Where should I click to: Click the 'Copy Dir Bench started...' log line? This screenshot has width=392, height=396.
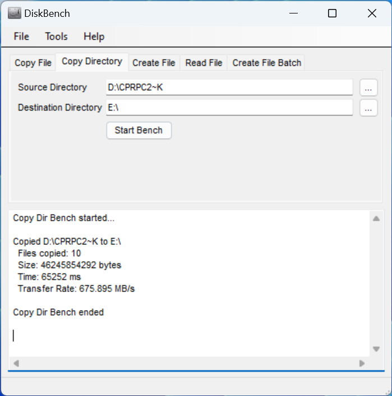point(63,218)
